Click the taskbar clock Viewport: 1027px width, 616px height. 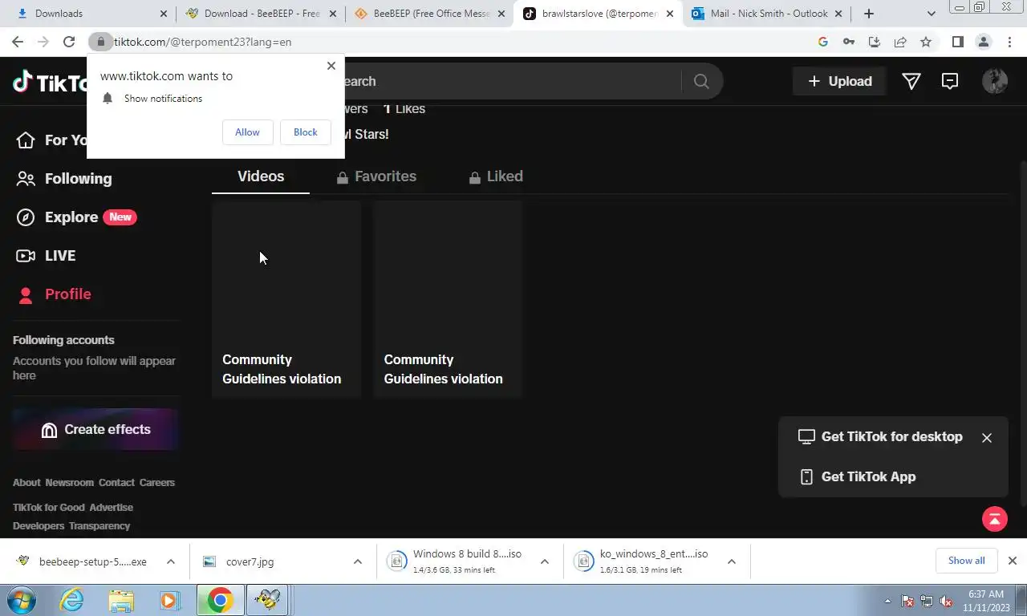pos(985,601)
